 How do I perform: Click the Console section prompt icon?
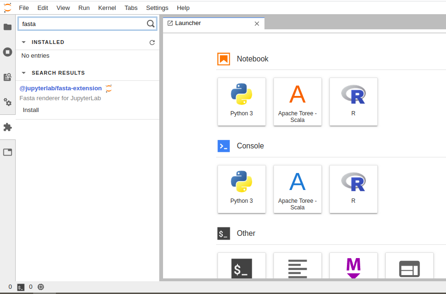pyautogui.click(x=224, y=146)
